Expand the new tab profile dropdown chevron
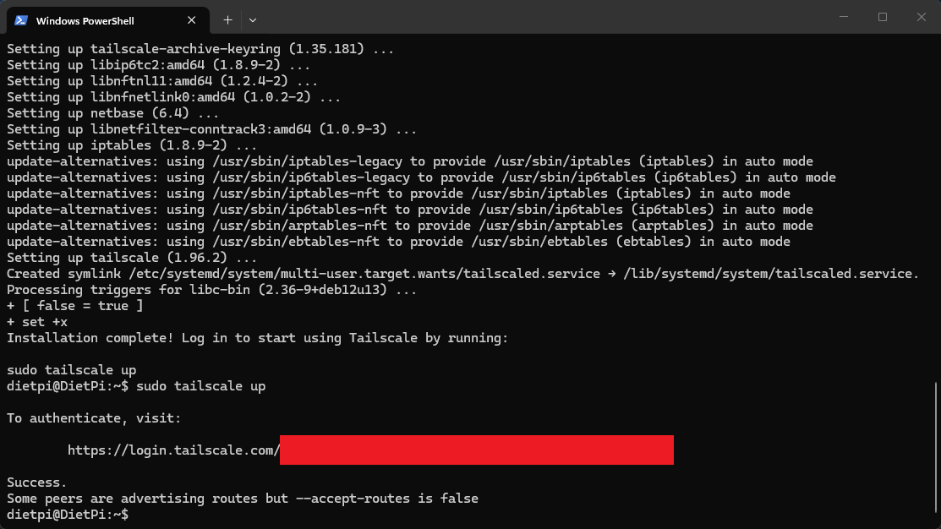941x529 pixels. 253,19
